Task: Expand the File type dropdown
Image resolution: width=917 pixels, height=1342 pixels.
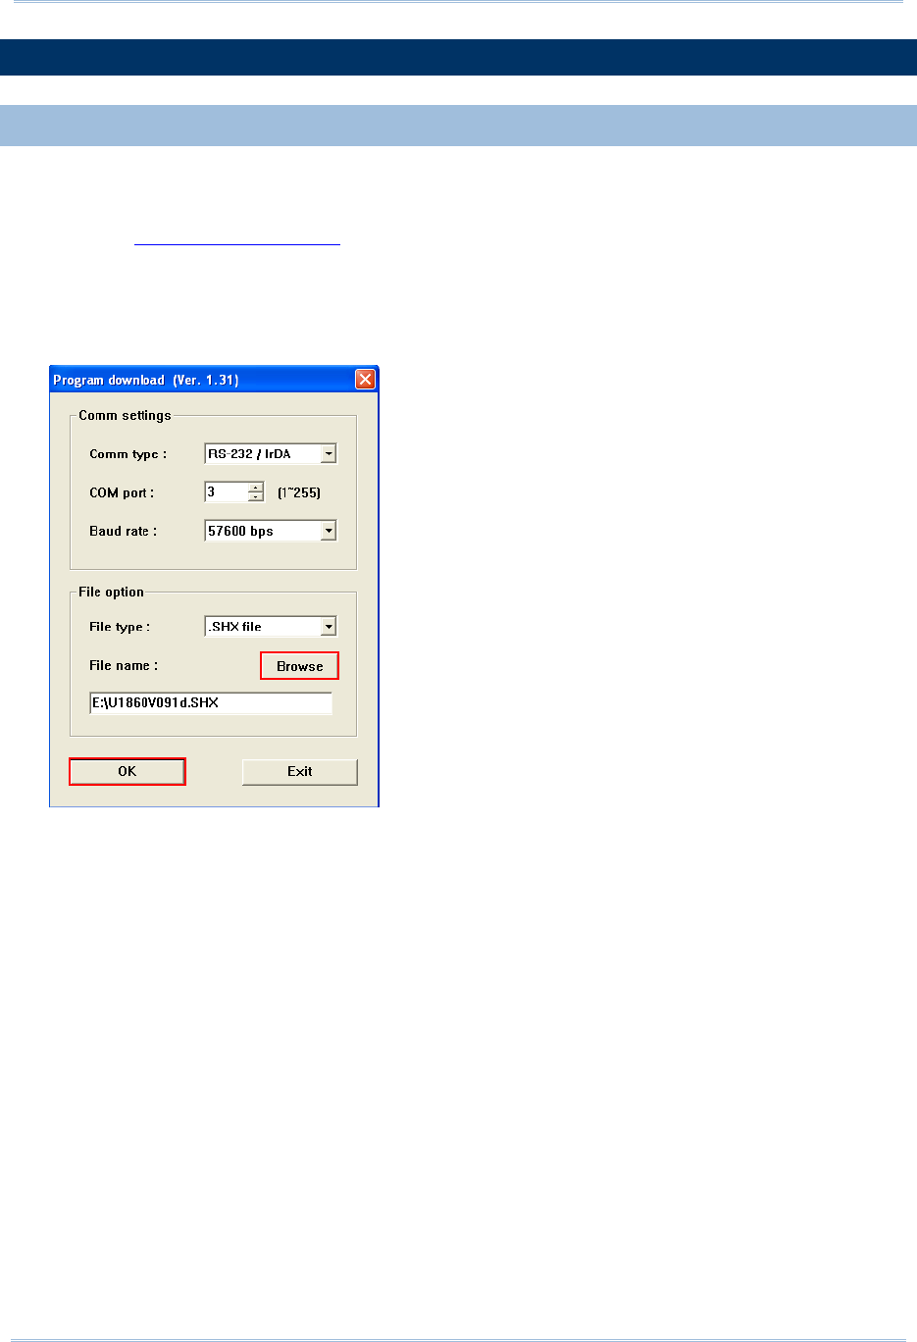Action: [329, 626]
